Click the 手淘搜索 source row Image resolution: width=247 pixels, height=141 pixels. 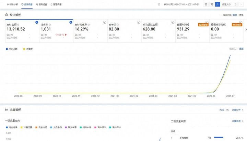click(x=207, y=138)
